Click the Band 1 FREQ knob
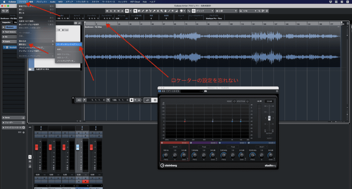The image size is (352, 189). (166, 155)
